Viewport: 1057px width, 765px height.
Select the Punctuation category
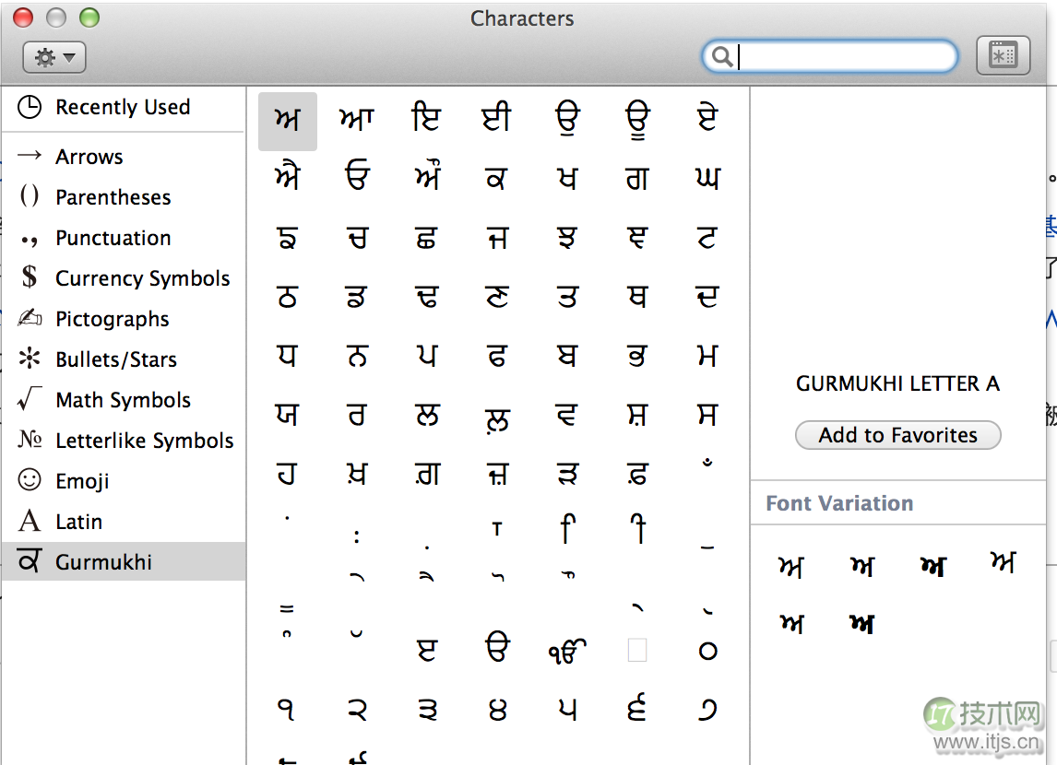(x=123, y=238)
